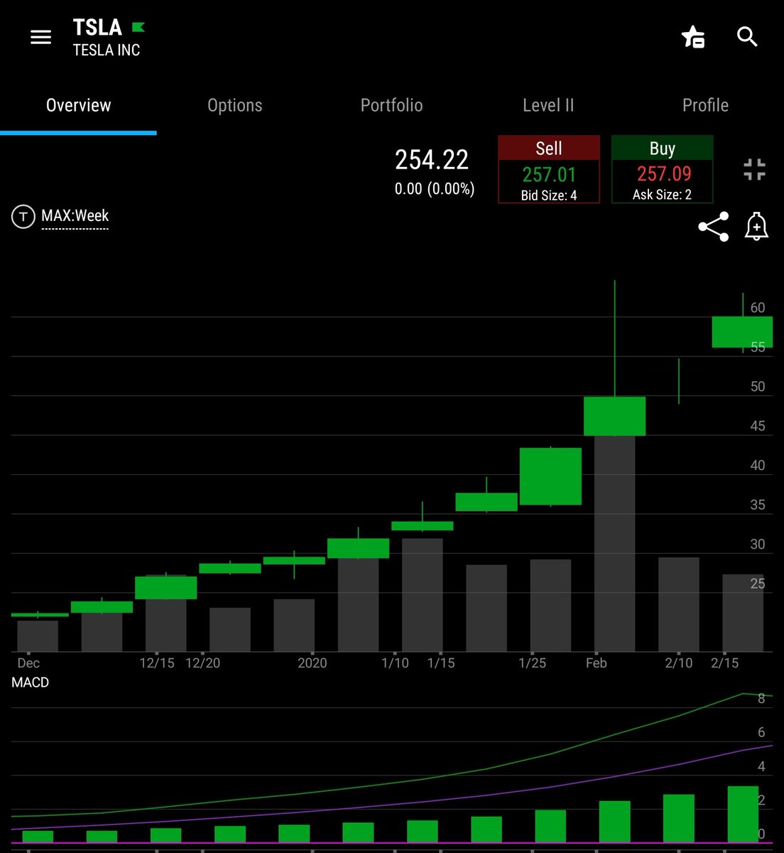Image resolution: width=784 pixels, height=853 pixels.
Task: Open the Profile tab
Action: point(705,105)
